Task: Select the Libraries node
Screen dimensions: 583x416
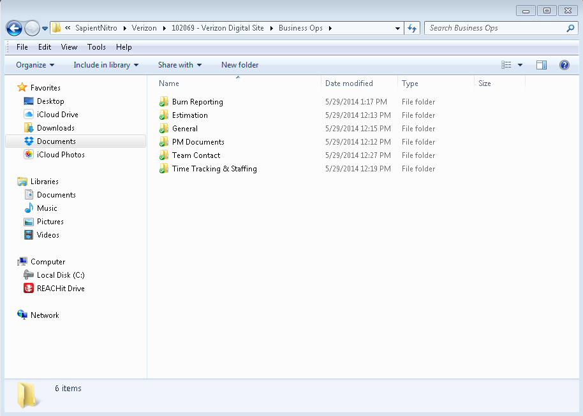Action: tap(44, 182)
